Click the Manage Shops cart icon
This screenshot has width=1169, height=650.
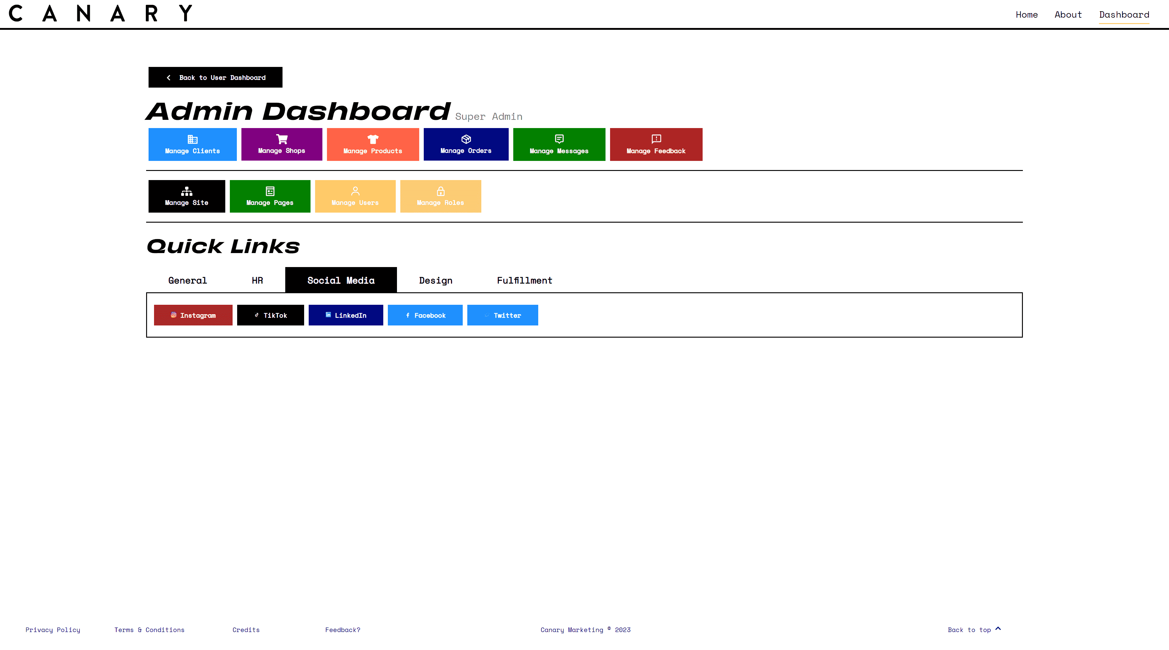point(282,138)
